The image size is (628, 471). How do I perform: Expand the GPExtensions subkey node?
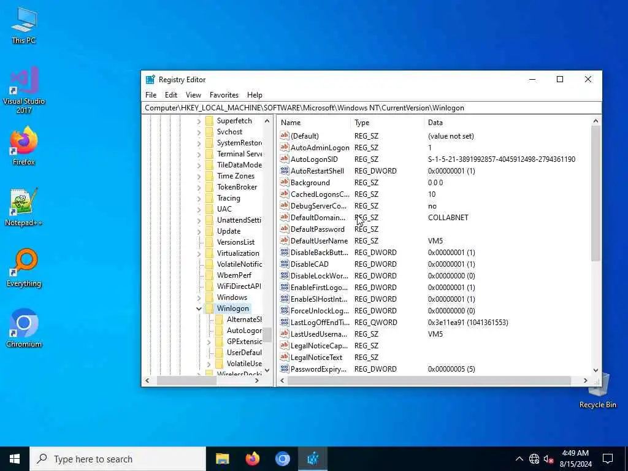(x=209, y=342)
